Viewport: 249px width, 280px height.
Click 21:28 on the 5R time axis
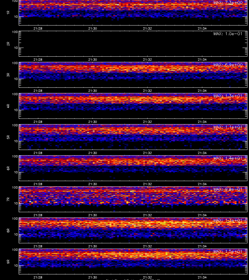pos(38,153)
